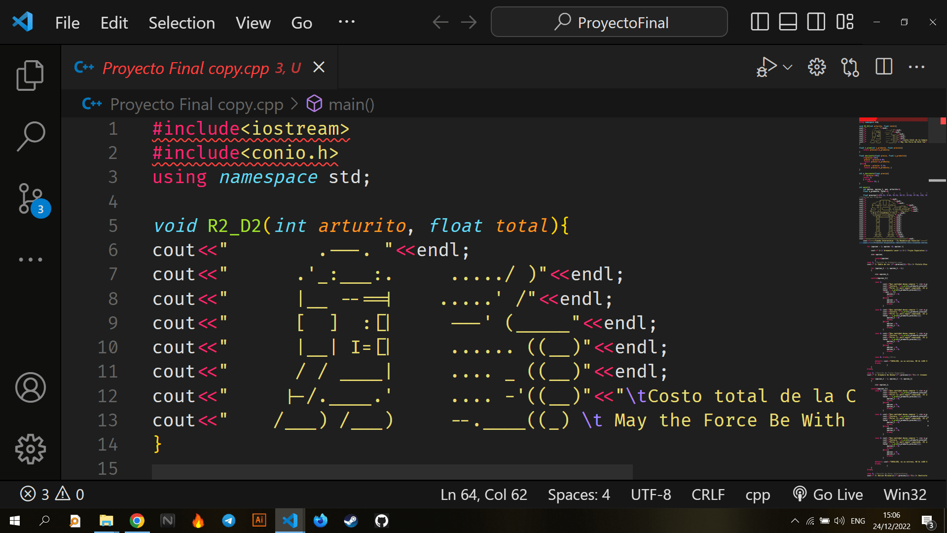Click line number 5 in gutter
The height and width of the screenshot is (533, 947).
coord(113,226)
